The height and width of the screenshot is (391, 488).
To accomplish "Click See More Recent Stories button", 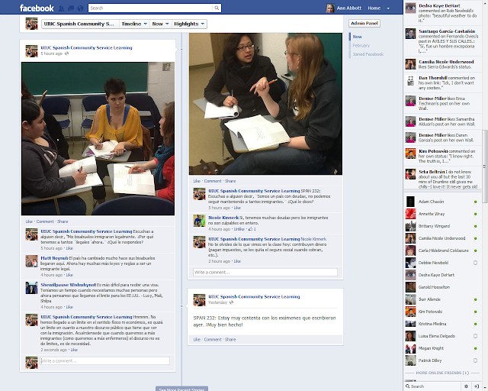I will [x=181, y=389].
